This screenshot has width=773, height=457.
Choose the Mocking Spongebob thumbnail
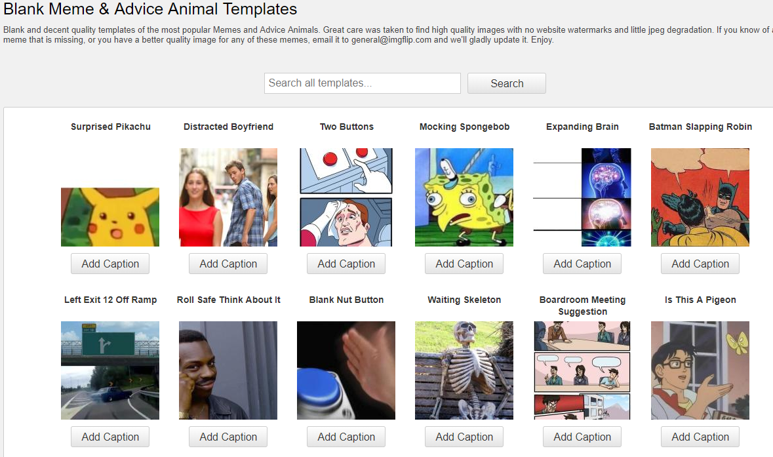464,197
